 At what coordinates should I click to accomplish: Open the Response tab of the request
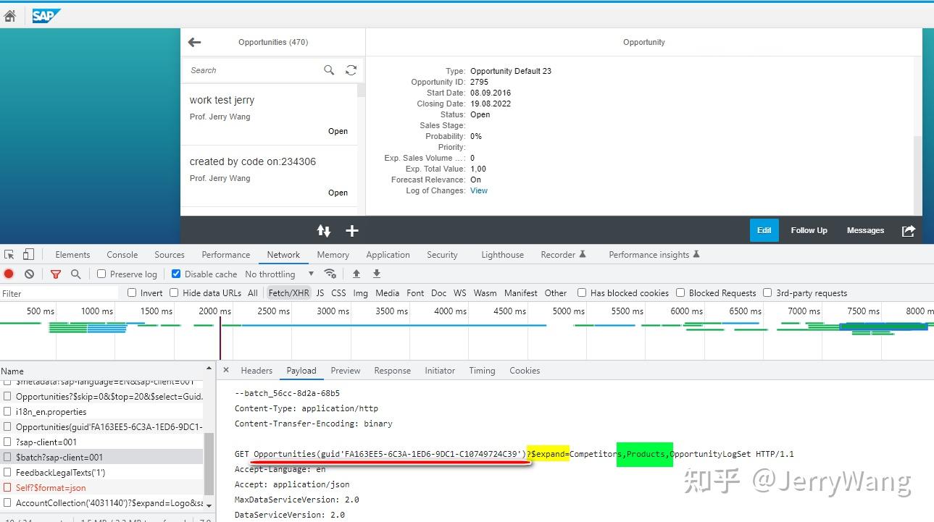tap(392, 370)
